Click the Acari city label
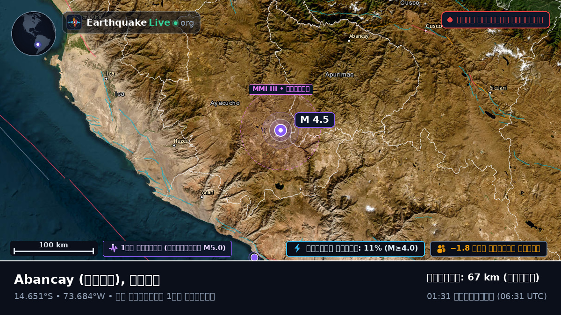 [x=208, y=192]
